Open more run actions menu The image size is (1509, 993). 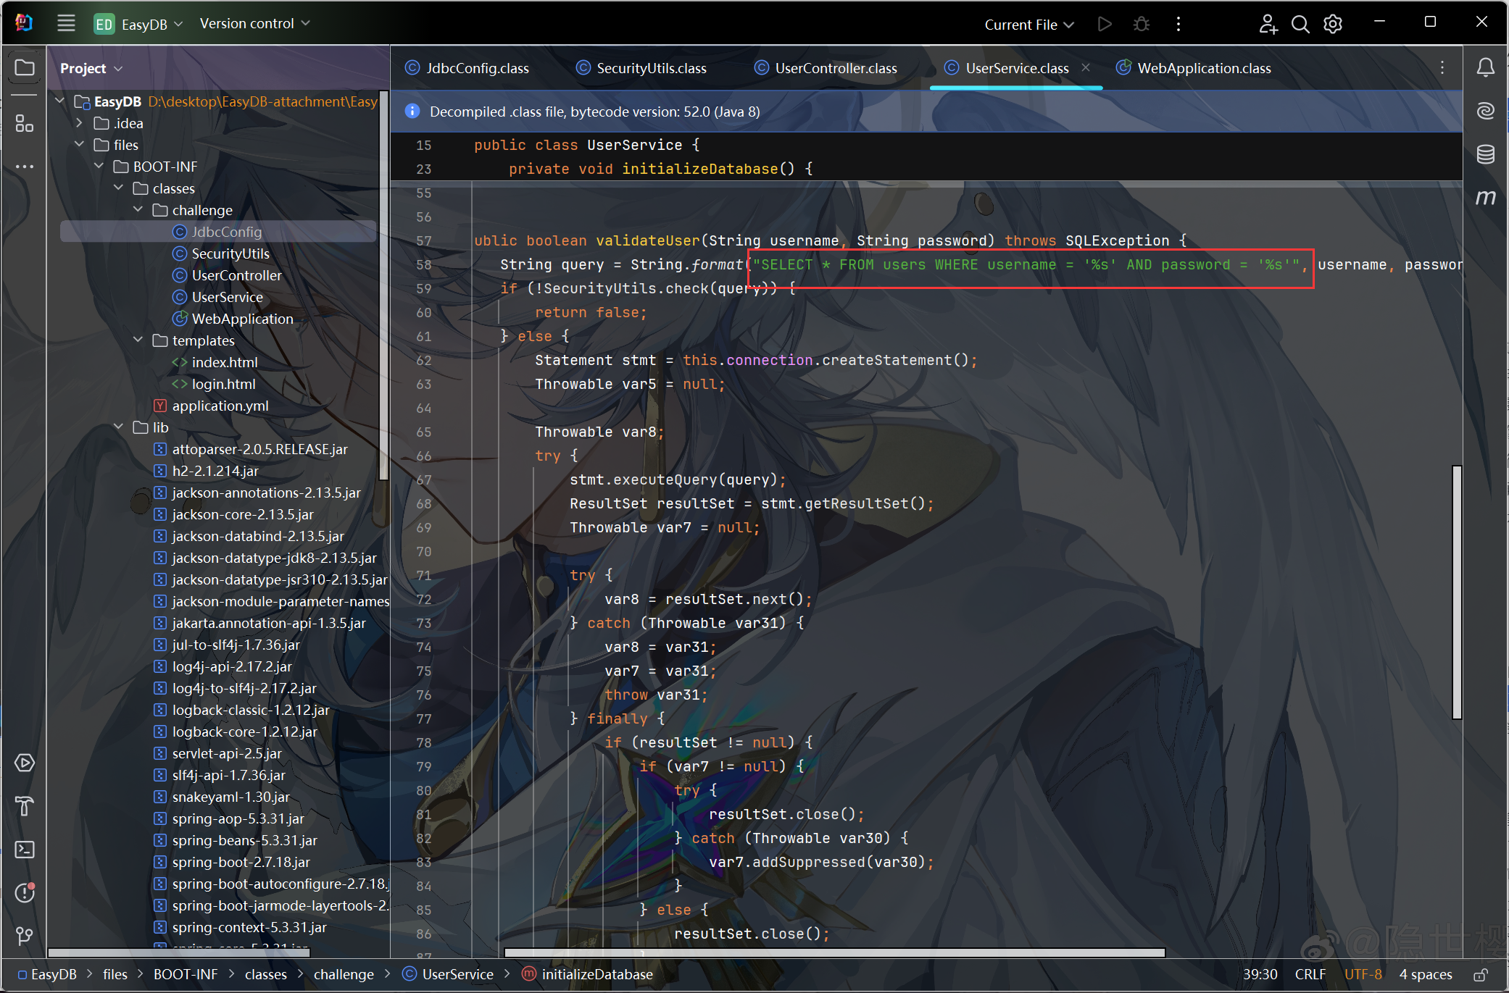coord(1178,24)
